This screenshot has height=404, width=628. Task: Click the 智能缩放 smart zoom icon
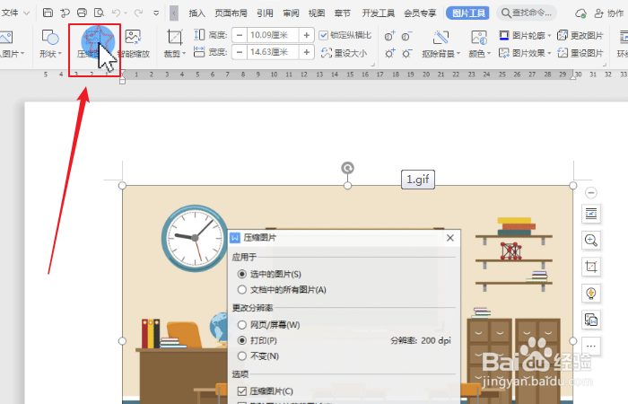pos(133,37)
